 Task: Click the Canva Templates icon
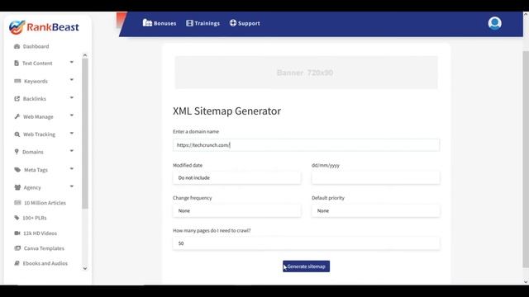pos(17,248)
